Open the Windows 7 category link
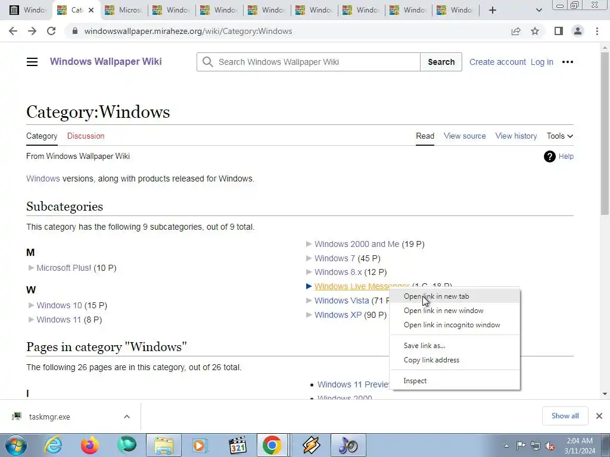Viewport: 610px width, 457px height. pos(335,258)
